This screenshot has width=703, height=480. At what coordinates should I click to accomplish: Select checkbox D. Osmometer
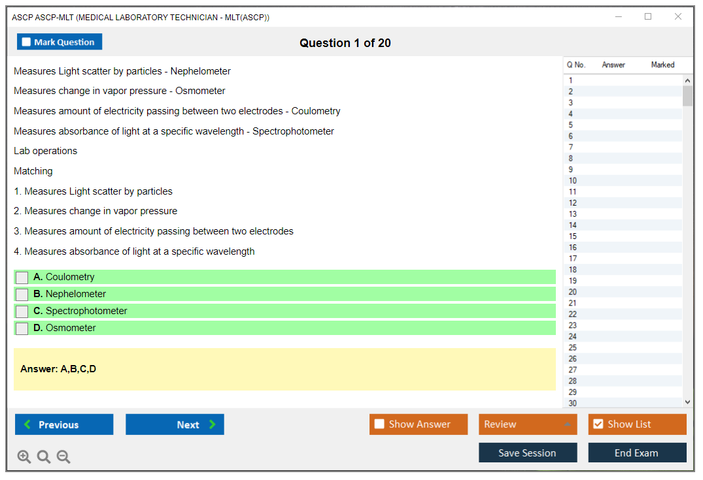pyautogui.click(x=22, y=328)
